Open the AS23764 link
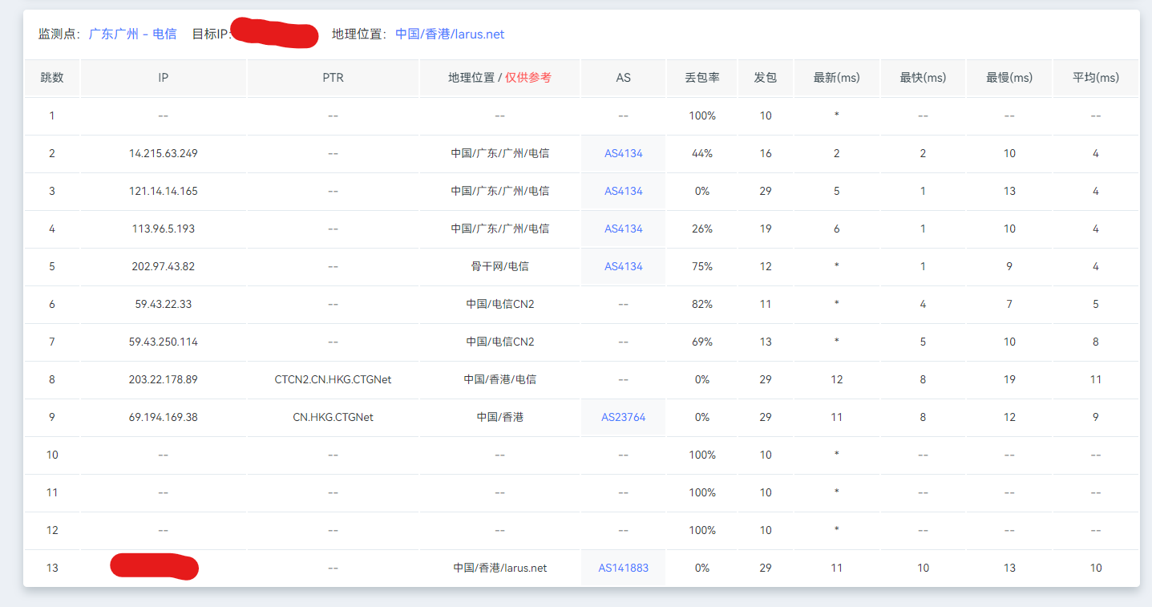The height and width of the screenshot is (607, 1152). [623, 417]
